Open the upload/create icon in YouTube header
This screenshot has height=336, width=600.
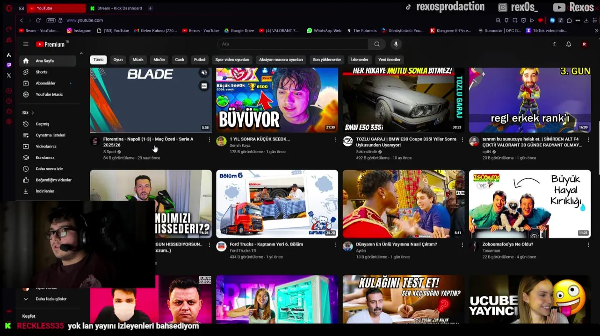[555, 44]
